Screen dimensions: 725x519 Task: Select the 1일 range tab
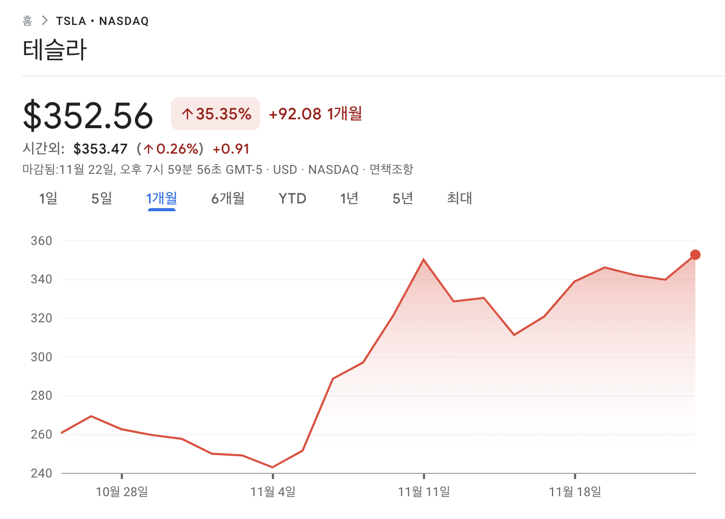click(x=48, y=198)
